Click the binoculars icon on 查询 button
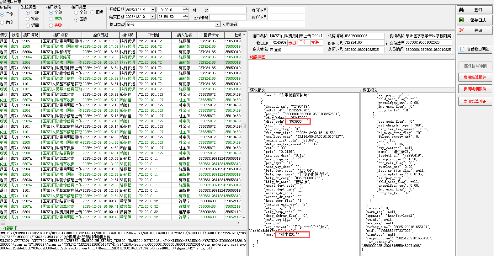Image resolution: width=494 pixels, height=256 pixels. pos(461,10)
